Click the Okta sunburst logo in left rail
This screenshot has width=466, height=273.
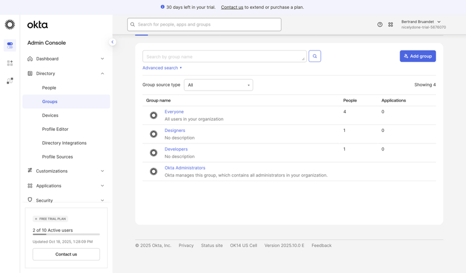(10, 24)
